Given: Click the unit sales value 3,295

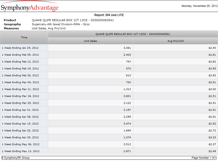Looking at the screenshot, I should pos(127,117).
